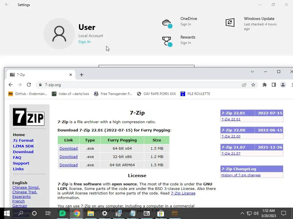Click the browser back arrow

click(x=11, y=85)
